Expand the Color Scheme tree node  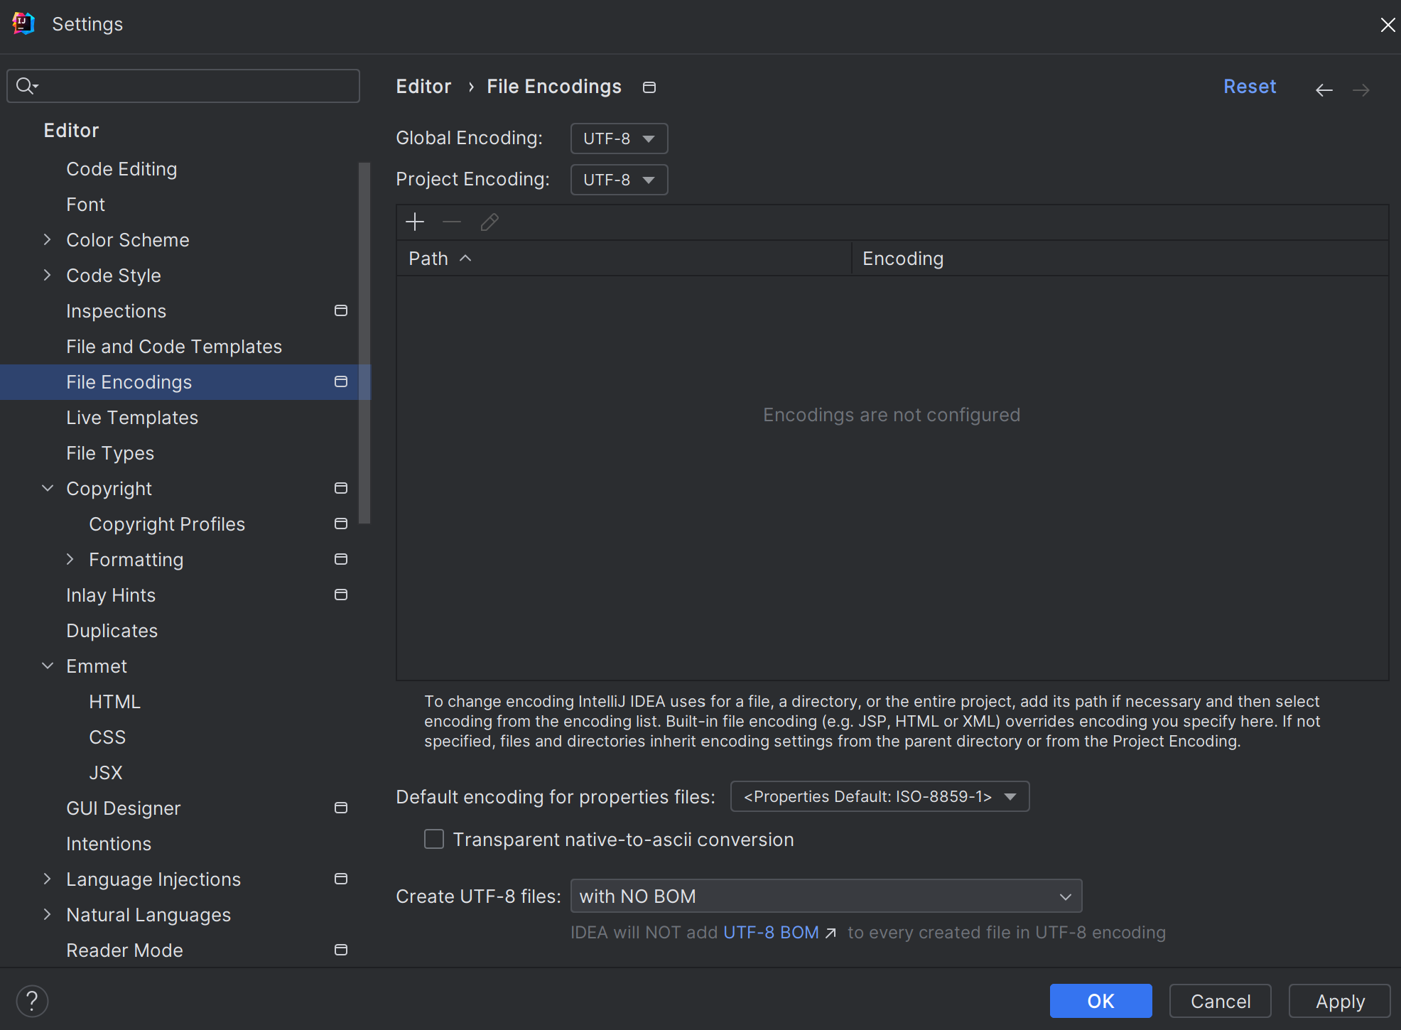tap(48, 239)
